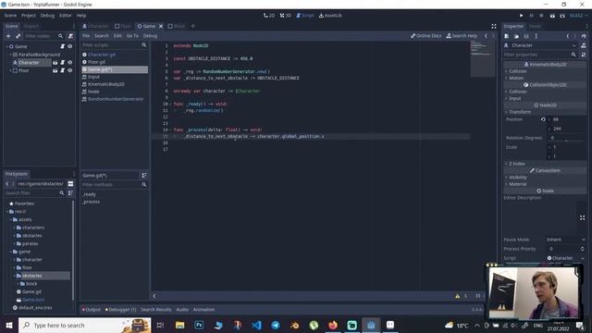Add a new node in Scene dock
592x333 pixels.
(8, 36)
